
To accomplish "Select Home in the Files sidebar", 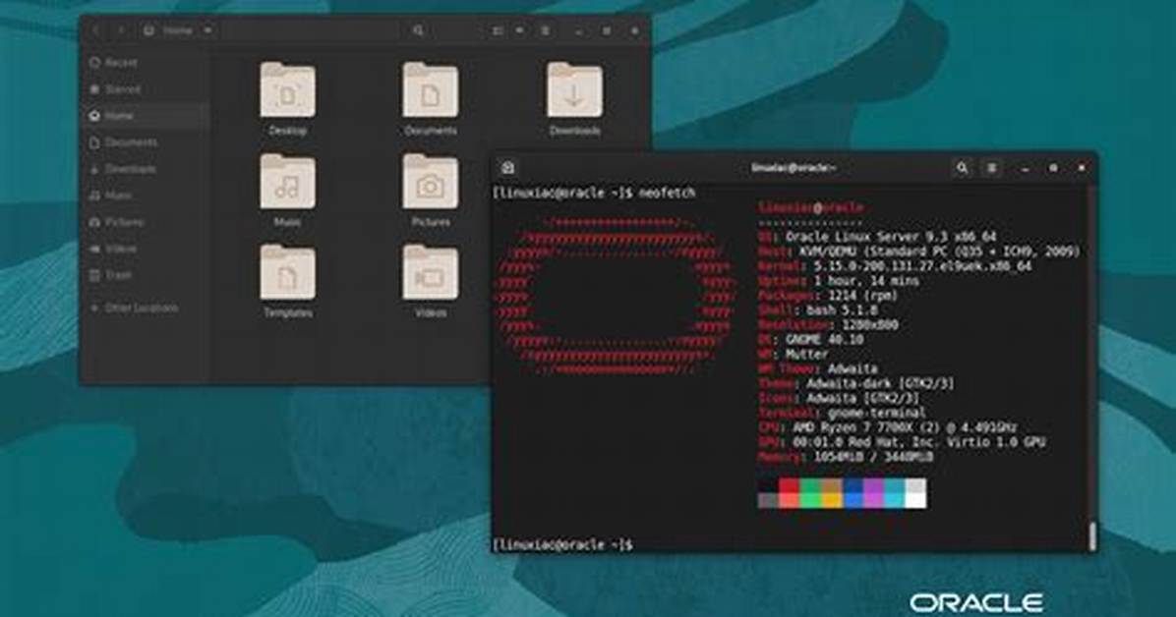I will point(145,116).
